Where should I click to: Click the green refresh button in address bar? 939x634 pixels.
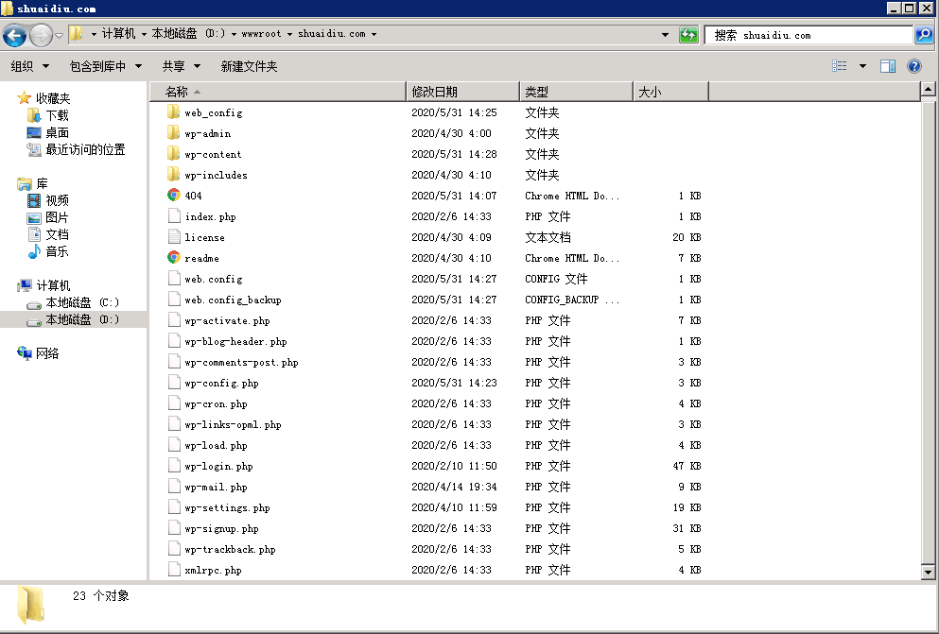point(688,35)
